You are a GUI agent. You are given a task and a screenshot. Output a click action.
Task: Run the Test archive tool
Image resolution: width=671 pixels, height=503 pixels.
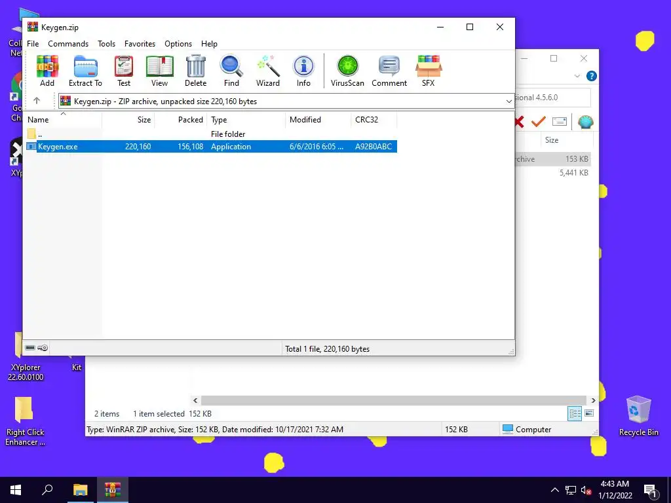[x=124, y=71]
